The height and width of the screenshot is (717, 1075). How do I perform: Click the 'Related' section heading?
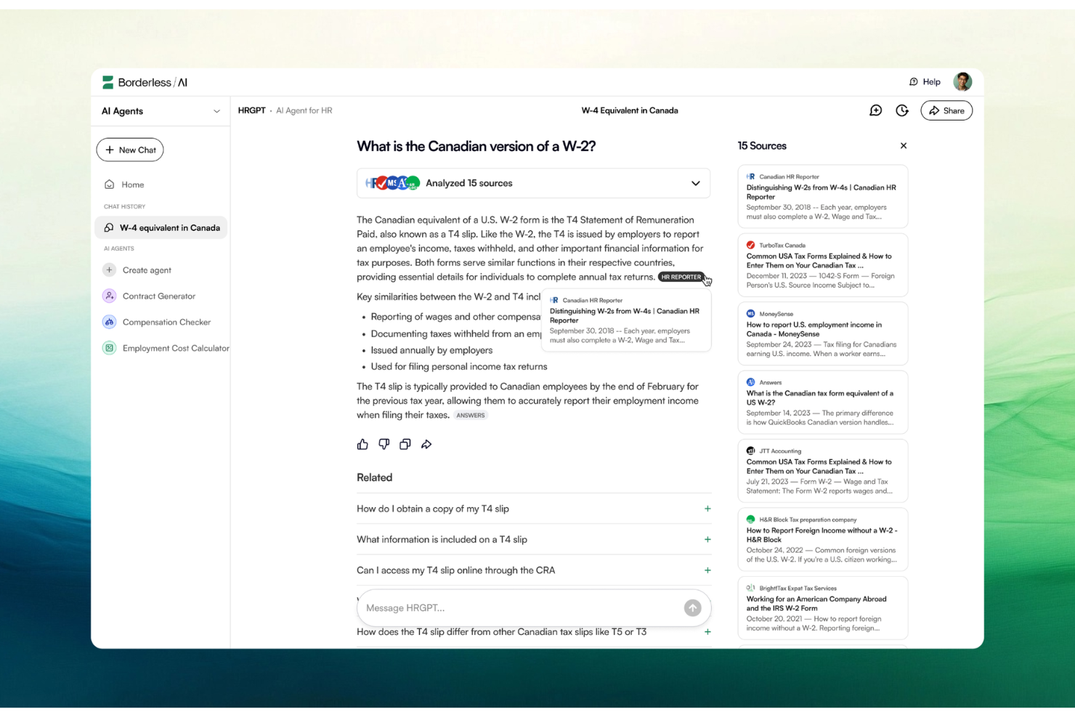point(375,478)
